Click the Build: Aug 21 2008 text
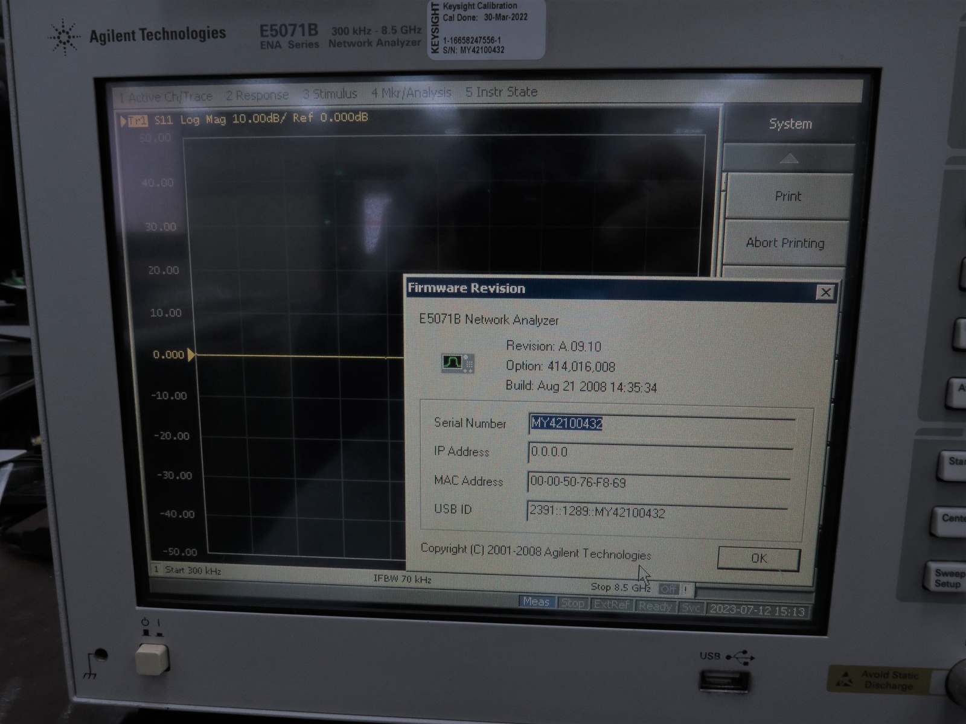The image size is (966, 724). point(581,387)
